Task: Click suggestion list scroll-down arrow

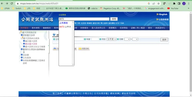Action: 73,64
